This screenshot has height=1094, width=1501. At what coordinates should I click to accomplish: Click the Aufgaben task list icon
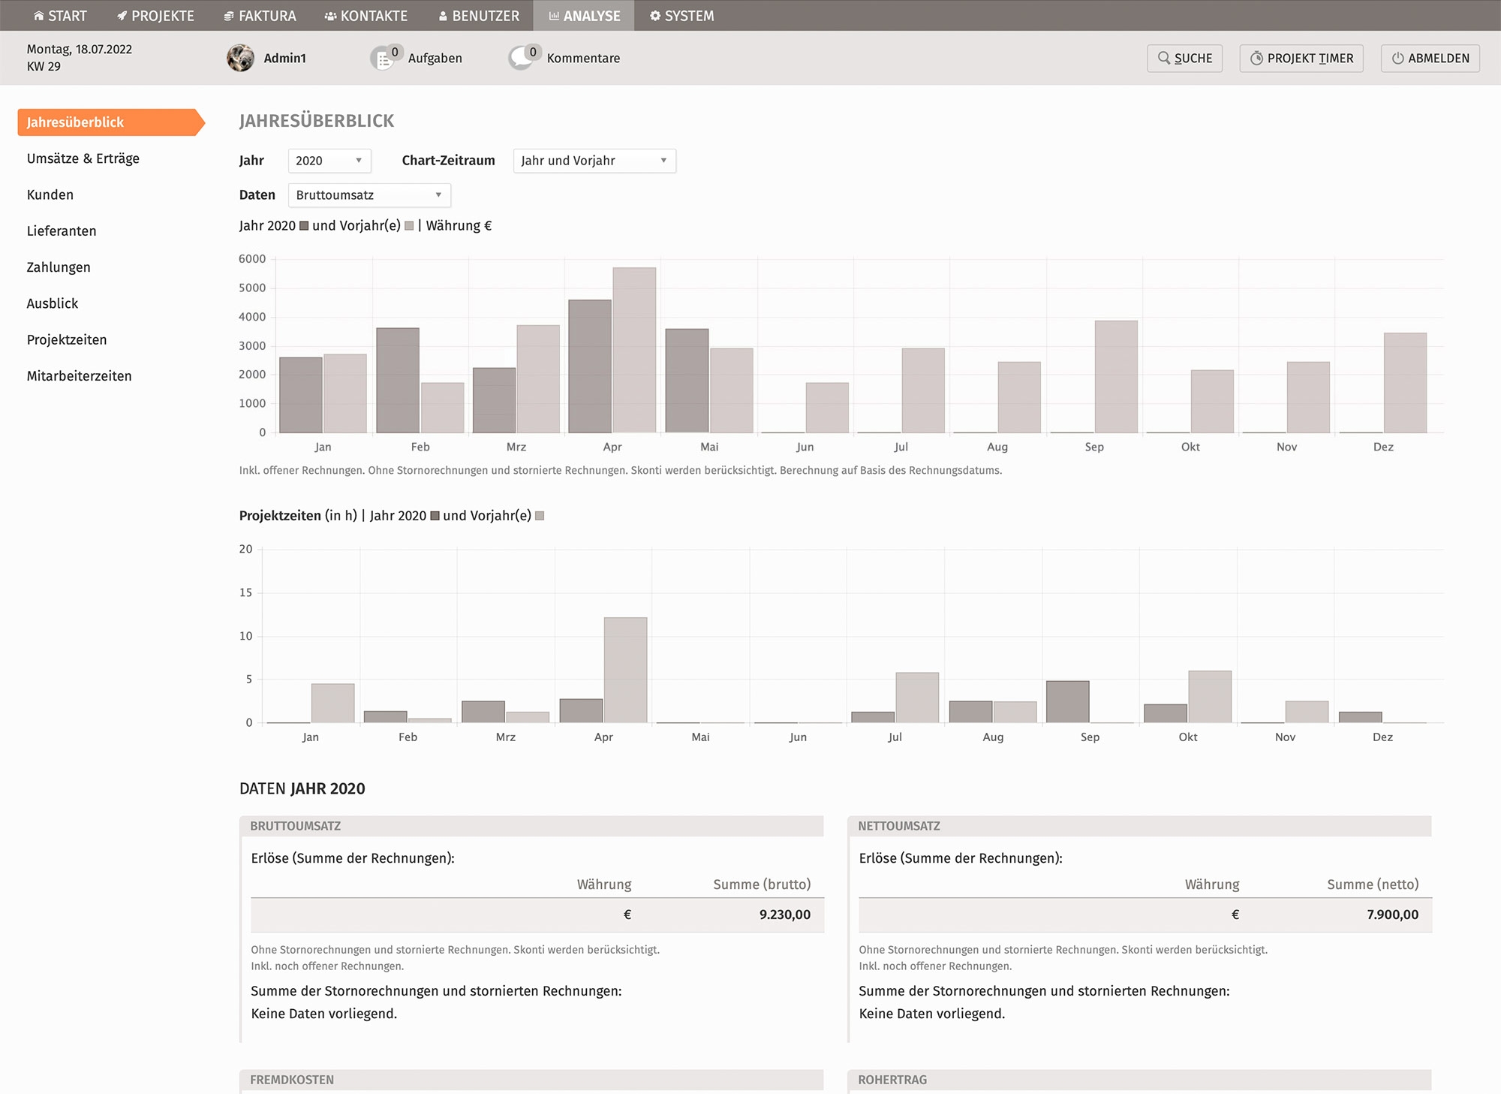(383, 59)
